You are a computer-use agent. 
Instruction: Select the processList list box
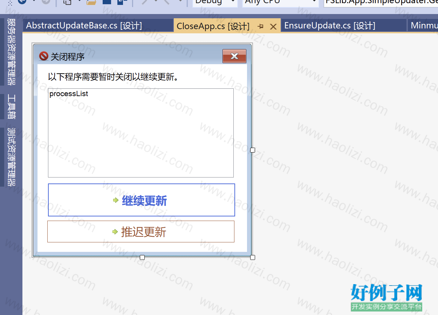(141, 133)
